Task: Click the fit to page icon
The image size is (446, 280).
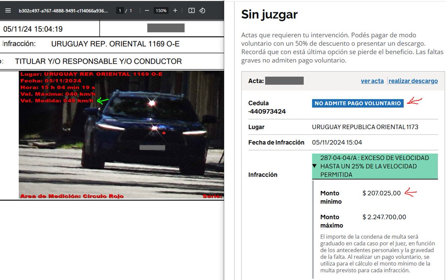Action: point(191,11)
